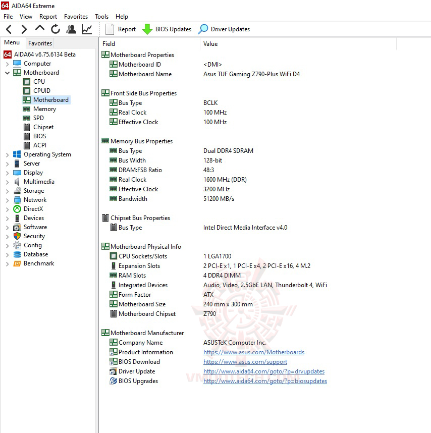Expand the Multimedia node
Image resolution: width=431 pixels, height=433 pixels.
coord(8,182)
